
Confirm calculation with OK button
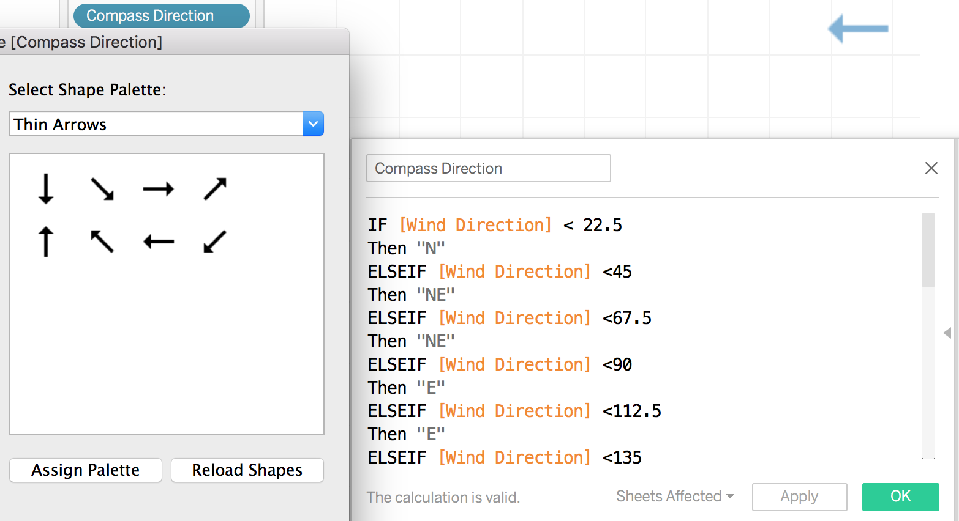click(x=901, y=497)
